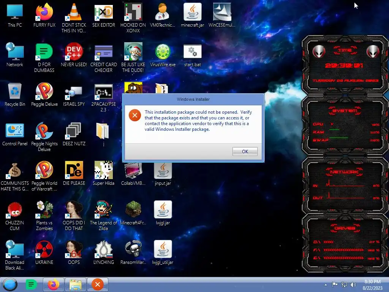The width and height of the screenshot is (389, 292).
Task: Click the Network gadget IN graph
Action: [x=345, y=183]
